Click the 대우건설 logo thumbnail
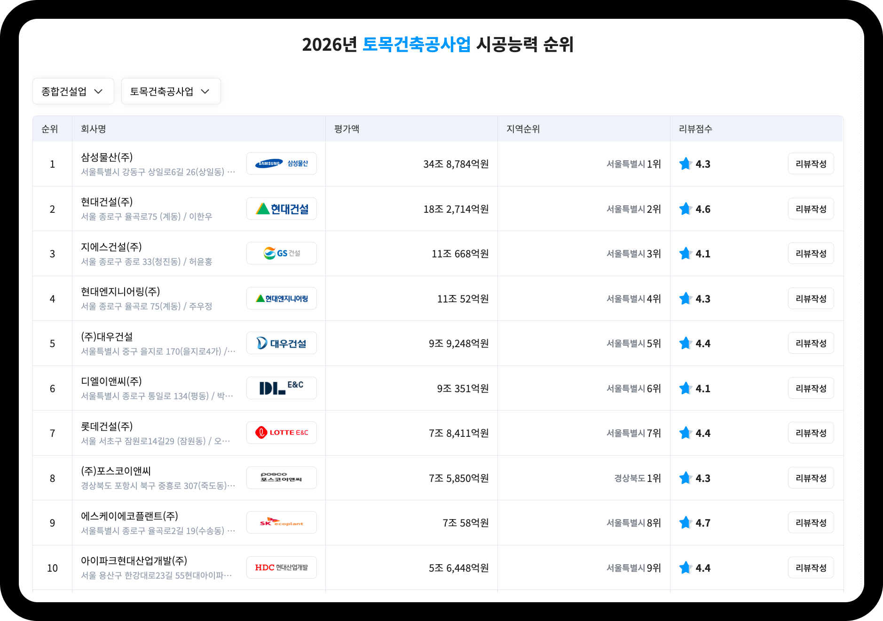This screenshot has height=621, width=883. pyautogui.click(x=282, y=343)
